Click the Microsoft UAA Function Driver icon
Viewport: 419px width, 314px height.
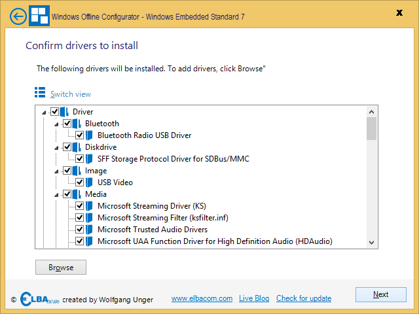tap(89, 241)
